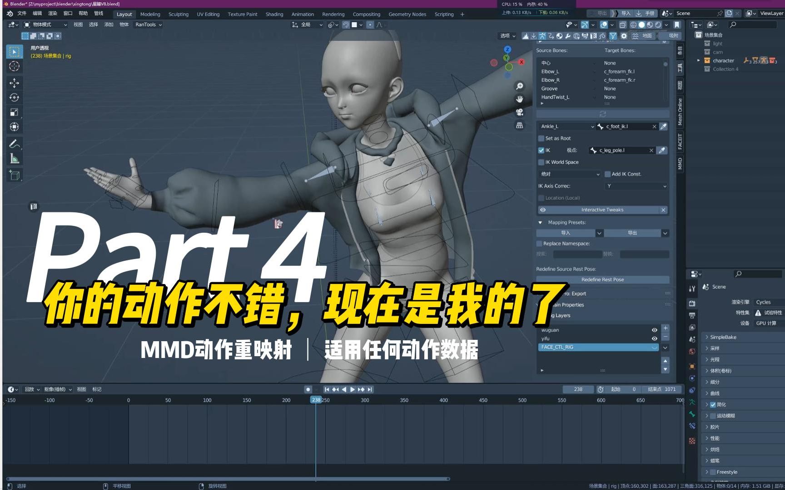Open the Geometry Nodes workspace tab
This screenshot has width=785, height=490.
tap(407, 14)
